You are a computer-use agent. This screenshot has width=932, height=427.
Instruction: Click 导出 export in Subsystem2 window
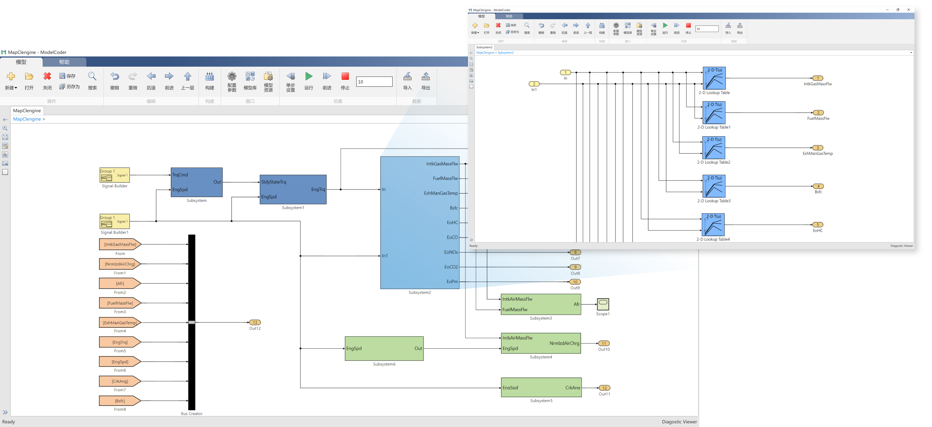740,28
